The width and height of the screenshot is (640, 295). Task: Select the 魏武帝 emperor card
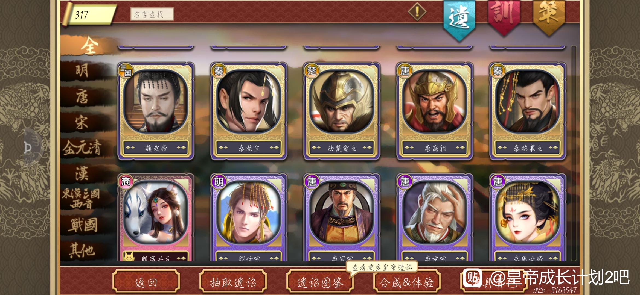click(x=156, y=111)
